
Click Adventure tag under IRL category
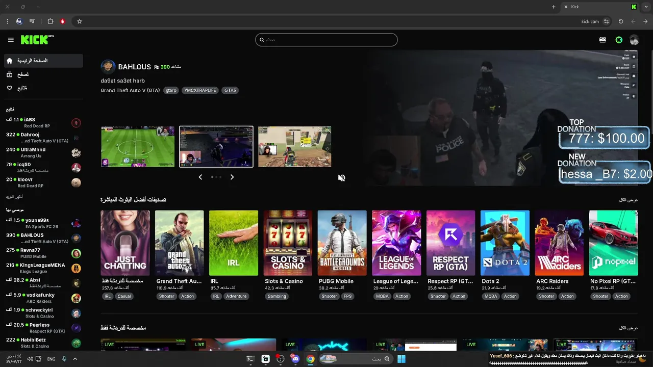(x=236, y=296)
